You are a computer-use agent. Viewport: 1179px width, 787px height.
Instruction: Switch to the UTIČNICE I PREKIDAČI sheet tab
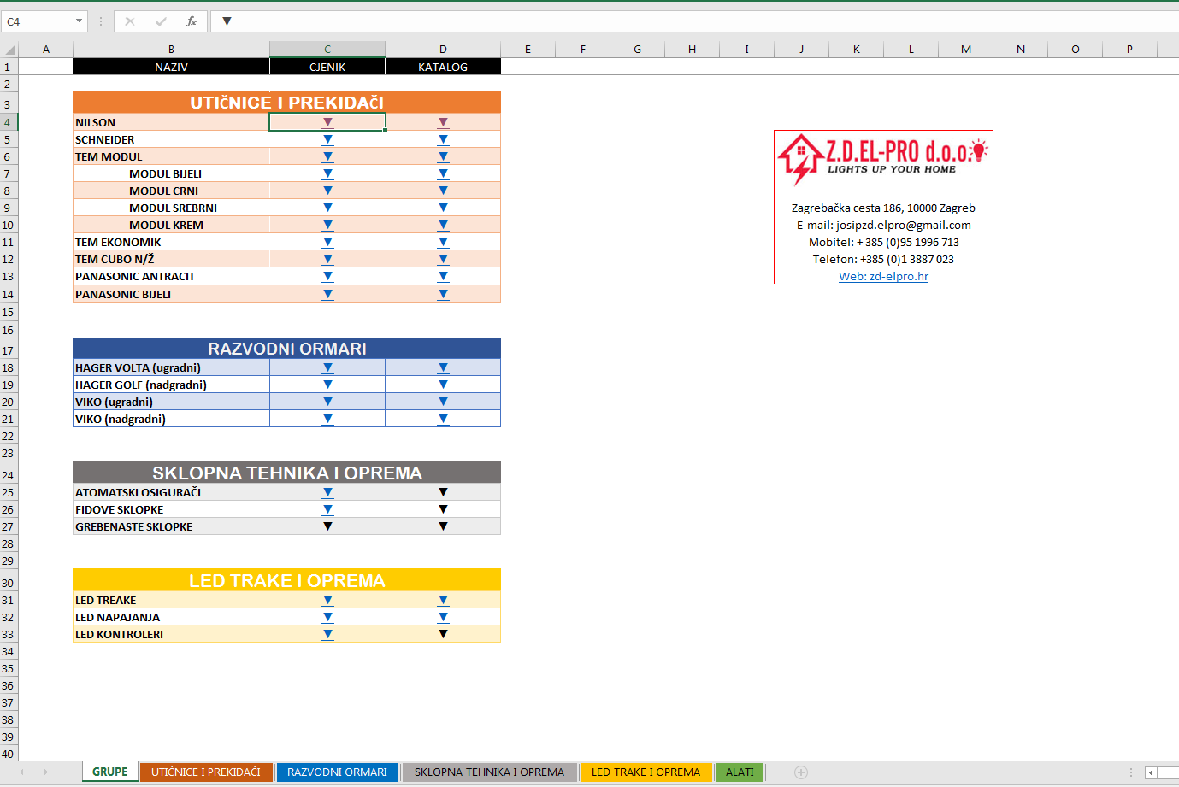(206, 772)
